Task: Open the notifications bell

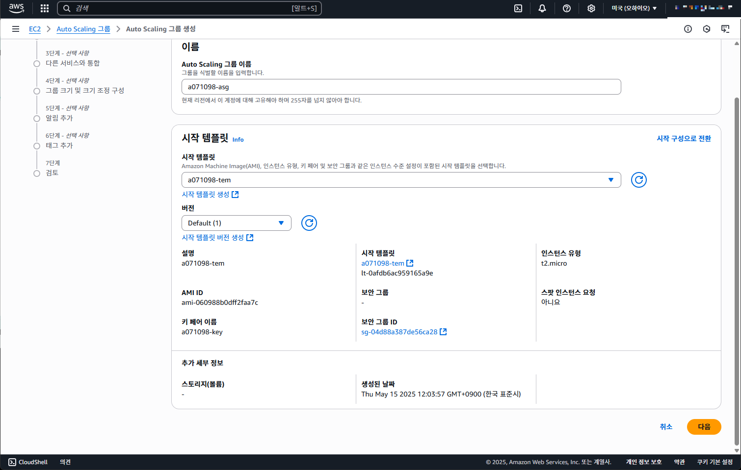Action: click(542, 8)
